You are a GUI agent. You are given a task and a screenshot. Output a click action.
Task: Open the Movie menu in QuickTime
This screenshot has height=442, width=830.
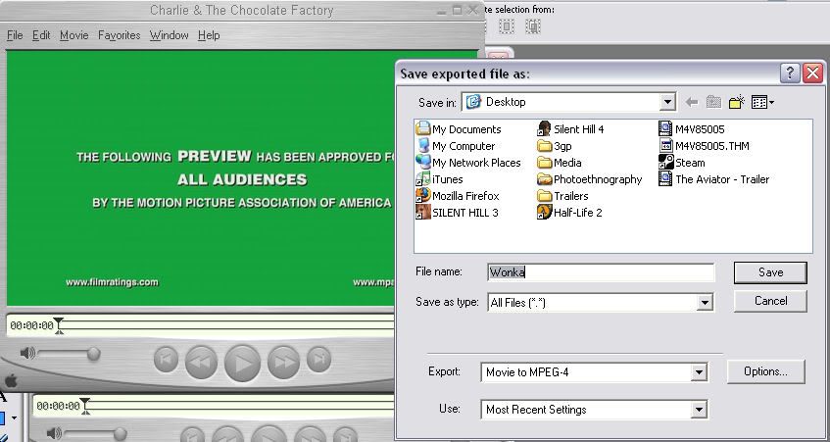pos(74,35)
